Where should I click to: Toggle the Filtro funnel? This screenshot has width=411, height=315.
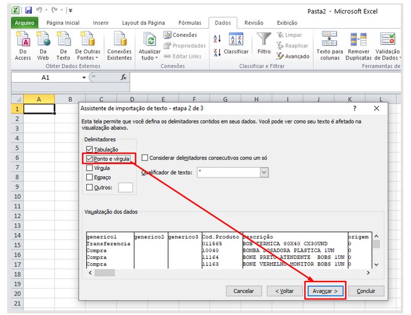[264, 44]
